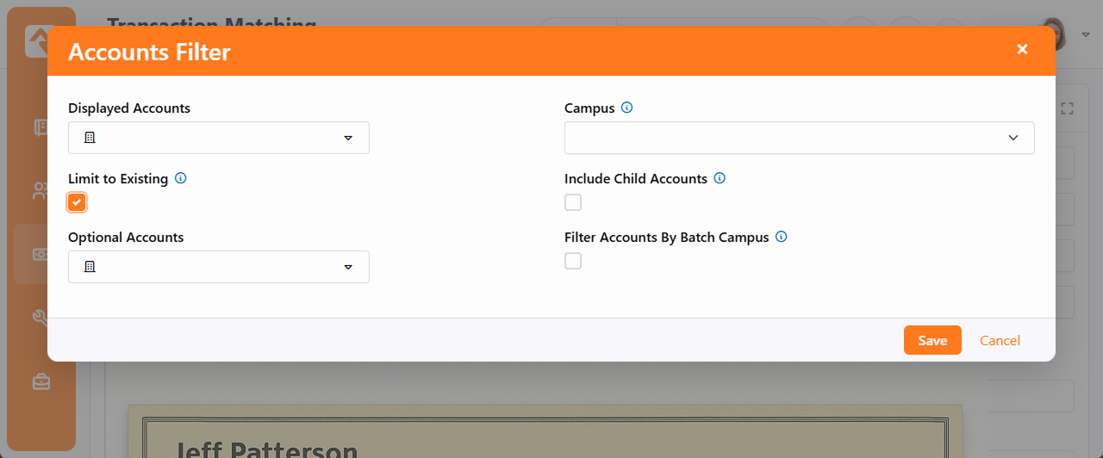Open the Displayed Accounts picker
The height and width of the screenshot is (458, 1103).
tap(219, 138)
